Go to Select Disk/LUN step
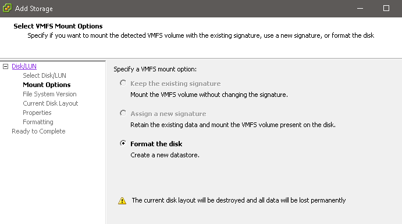Screen dimensions: 402x224 tap(44, 75)
